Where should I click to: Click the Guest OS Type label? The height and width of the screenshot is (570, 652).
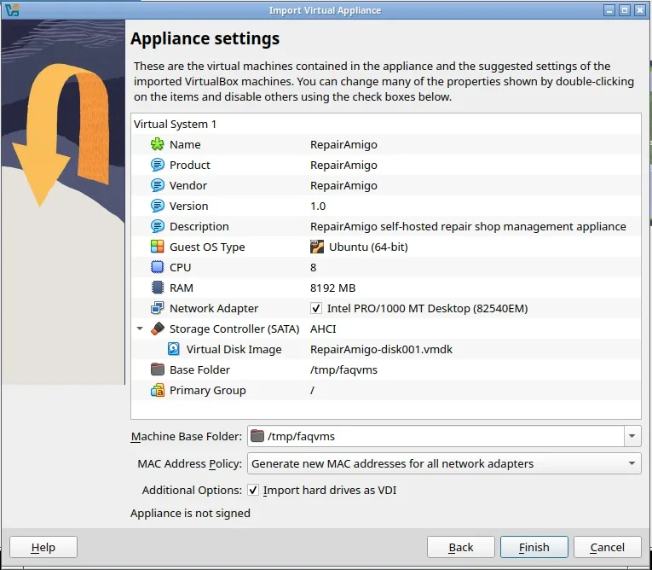click(x=207, y=247)
